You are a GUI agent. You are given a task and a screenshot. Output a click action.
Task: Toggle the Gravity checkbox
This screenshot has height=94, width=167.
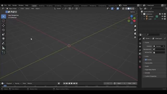146,60
